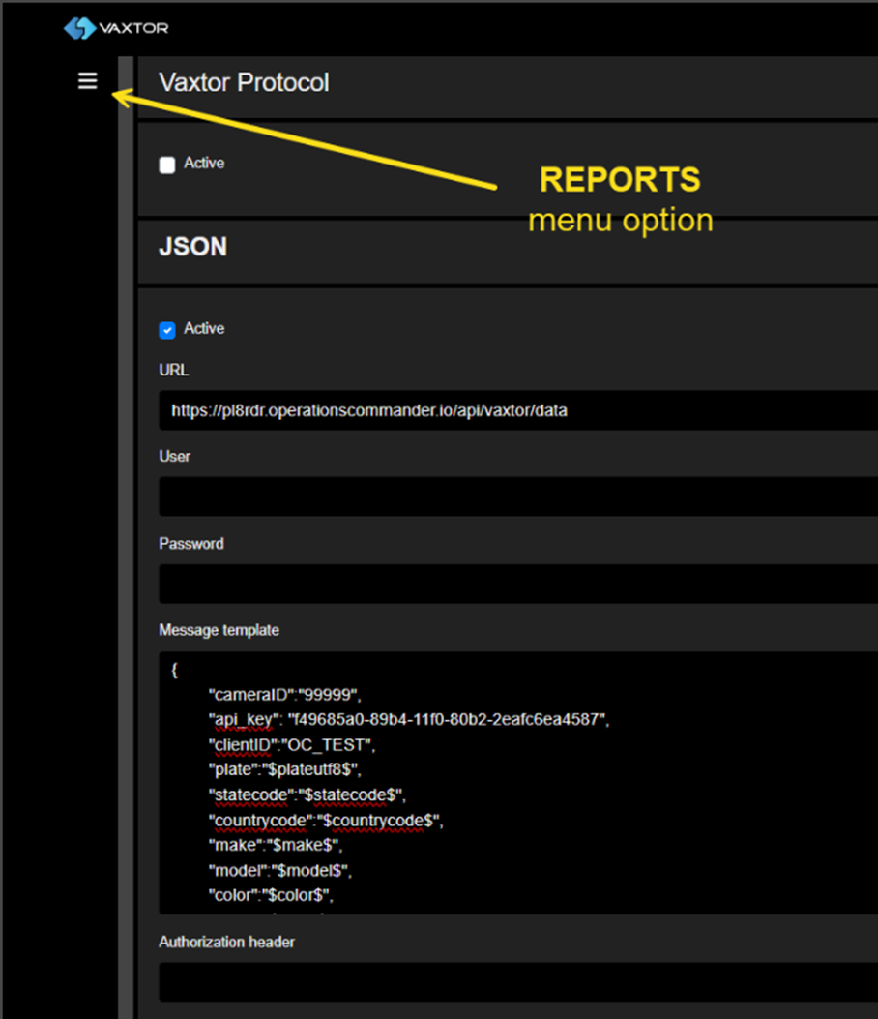Viewport: 878px width, 1019px height.
Task: Focus the Authorization header field
Action: point(518,982)
